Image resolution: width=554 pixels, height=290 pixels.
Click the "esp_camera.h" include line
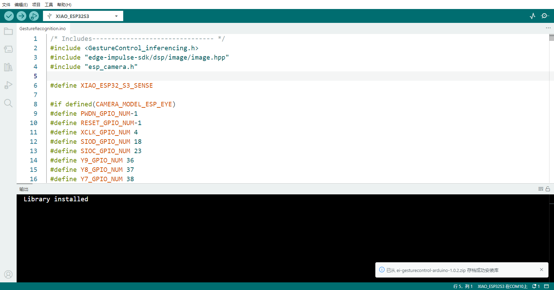coord(94,67)
